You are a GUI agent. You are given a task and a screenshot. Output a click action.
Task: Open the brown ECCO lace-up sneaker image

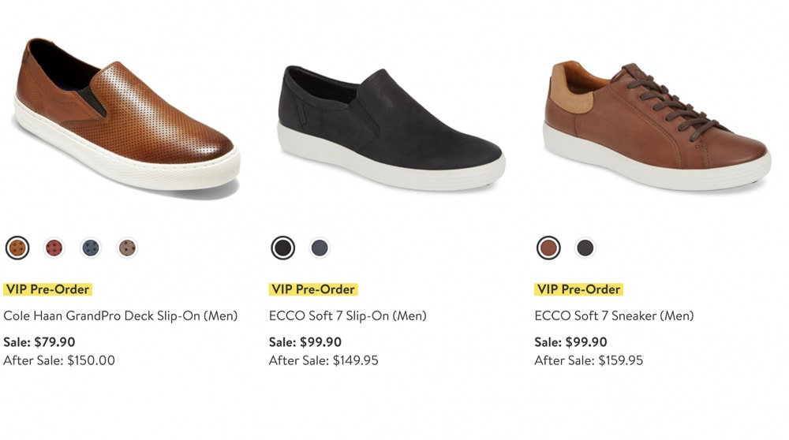coord(657,125)
